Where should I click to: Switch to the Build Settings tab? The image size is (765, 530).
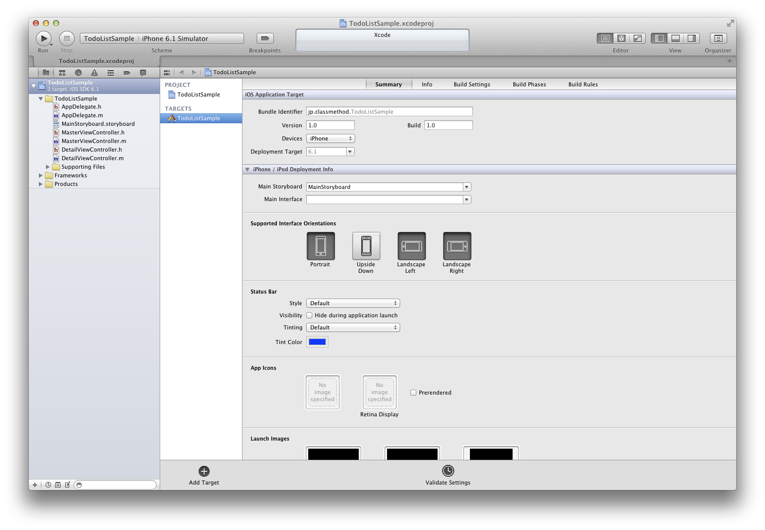point(472,84)
